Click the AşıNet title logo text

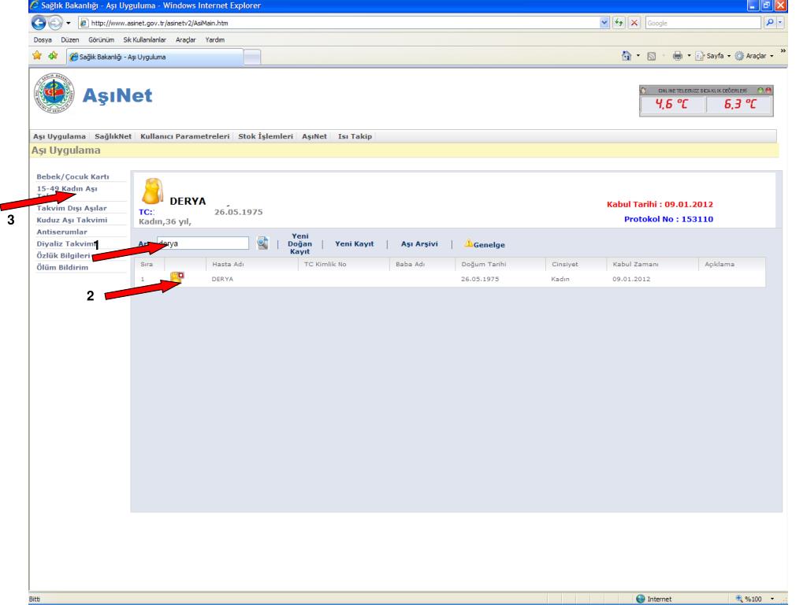[x=117, y=95]
